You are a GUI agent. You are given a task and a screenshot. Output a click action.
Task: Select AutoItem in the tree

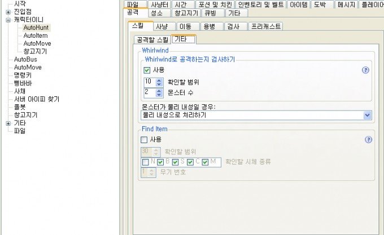[x=36, y=36]
